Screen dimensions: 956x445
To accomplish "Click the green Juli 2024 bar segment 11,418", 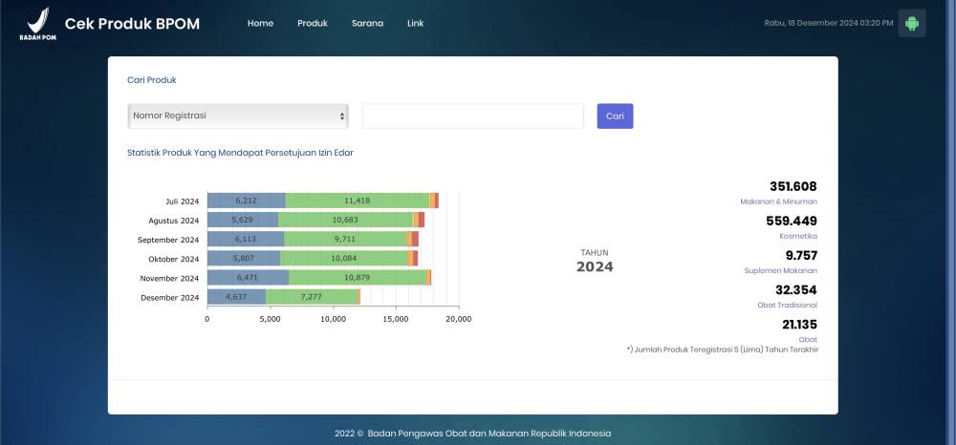I will point(358,201).
